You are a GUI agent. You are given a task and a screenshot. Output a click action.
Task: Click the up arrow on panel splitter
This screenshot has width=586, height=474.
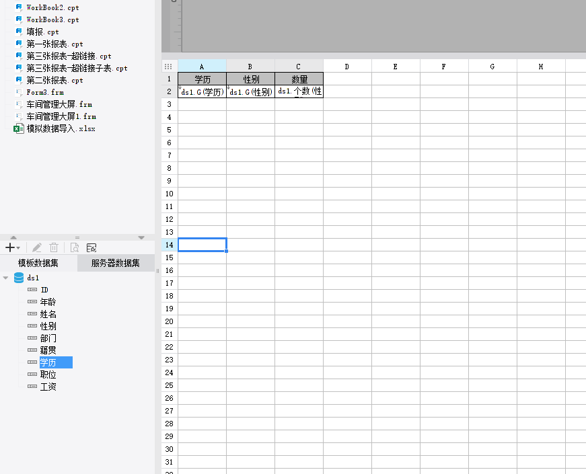(13, 237)
